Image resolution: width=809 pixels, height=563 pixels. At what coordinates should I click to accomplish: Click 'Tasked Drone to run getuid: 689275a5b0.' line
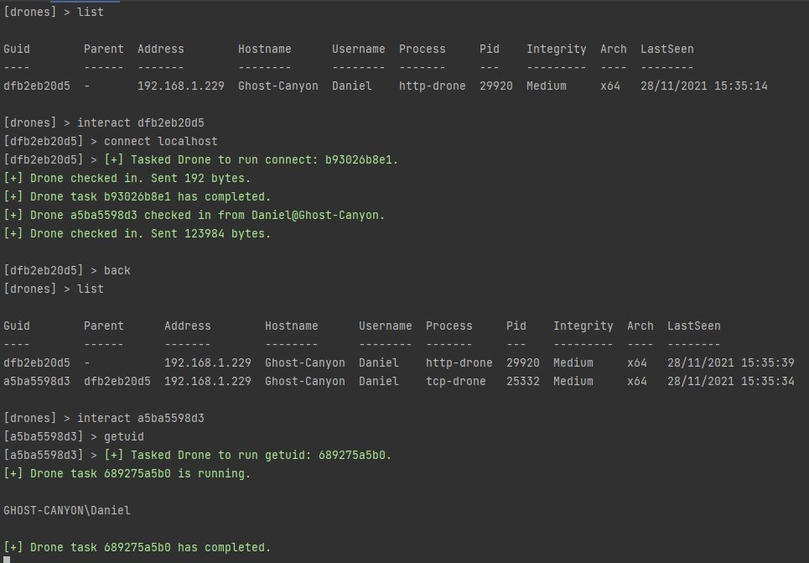coord(247,456)
